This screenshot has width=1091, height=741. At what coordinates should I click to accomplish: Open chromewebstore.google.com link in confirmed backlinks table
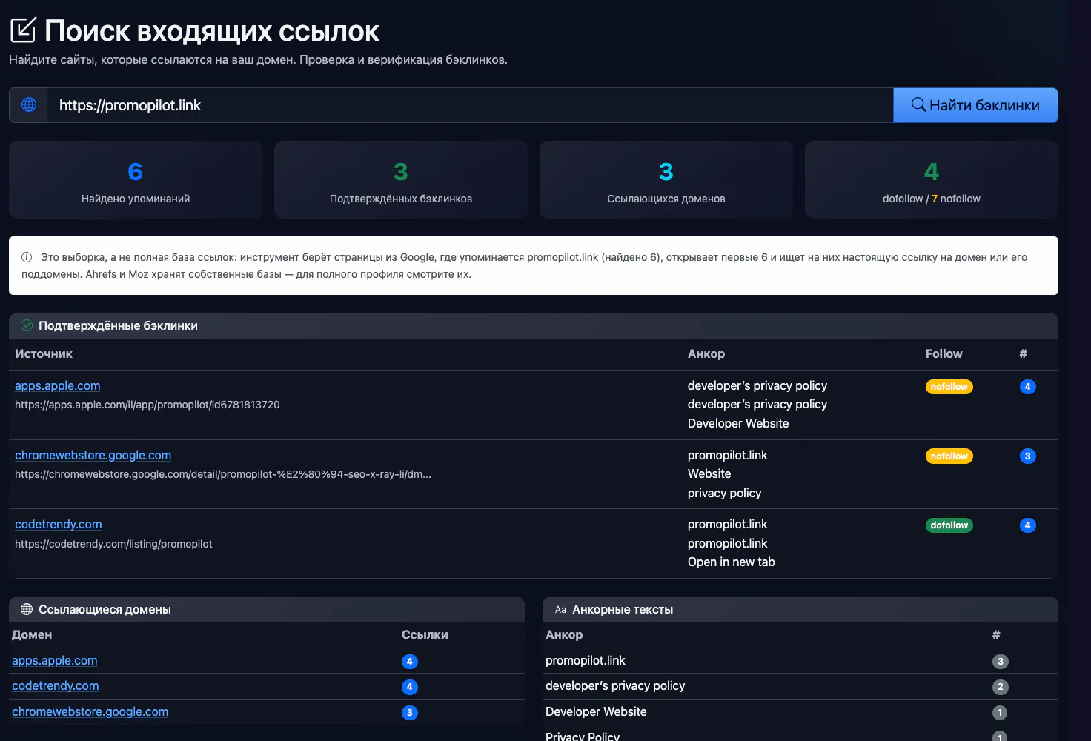[93, 455]
